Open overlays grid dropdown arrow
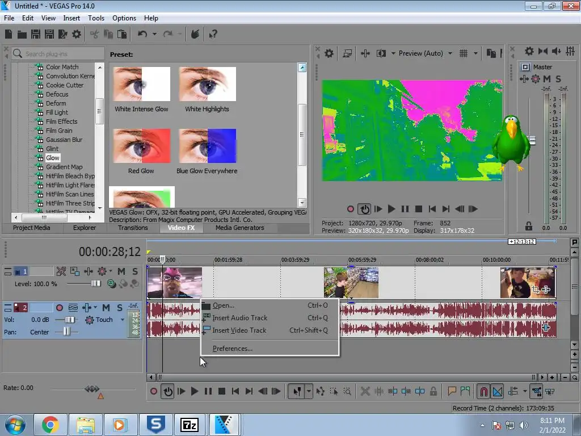This screenshot has height=436, width=581. coord(475,53)
